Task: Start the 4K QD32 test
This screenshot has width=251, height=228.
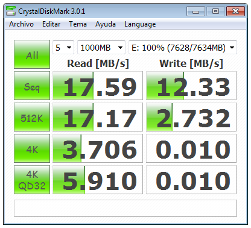Action: [32, 180]
